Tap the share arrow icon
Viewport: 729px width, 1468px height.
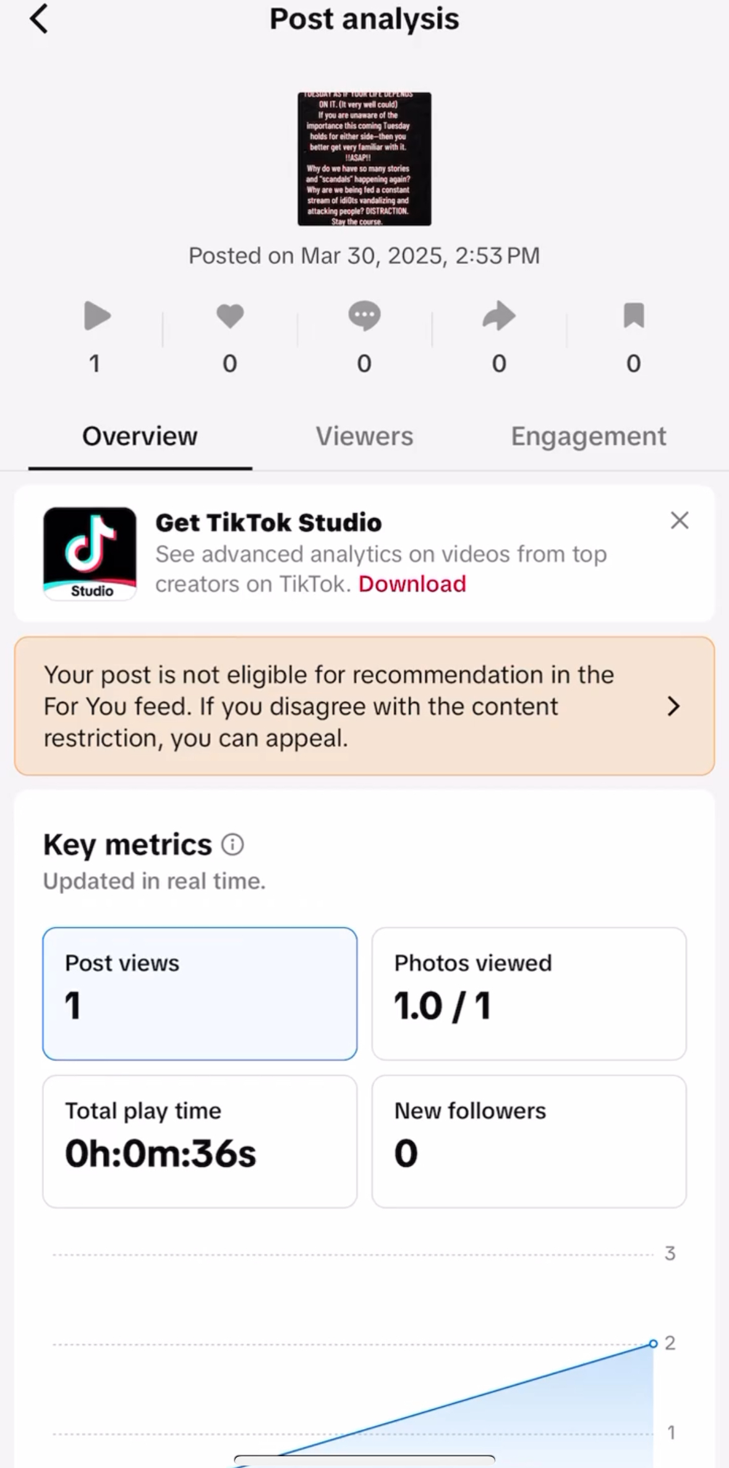[499, 316]
